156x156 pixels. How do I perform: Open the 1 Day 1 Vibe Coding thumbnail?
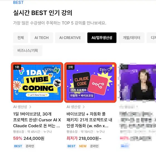37,82
